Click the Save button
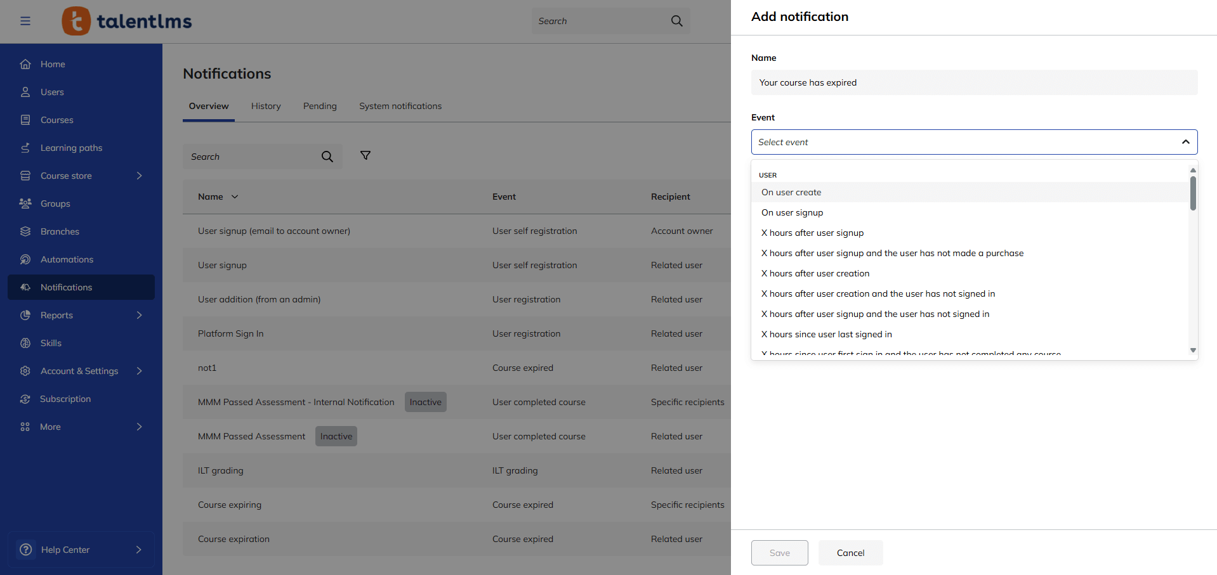1217x575 pixels. (779, 552)
